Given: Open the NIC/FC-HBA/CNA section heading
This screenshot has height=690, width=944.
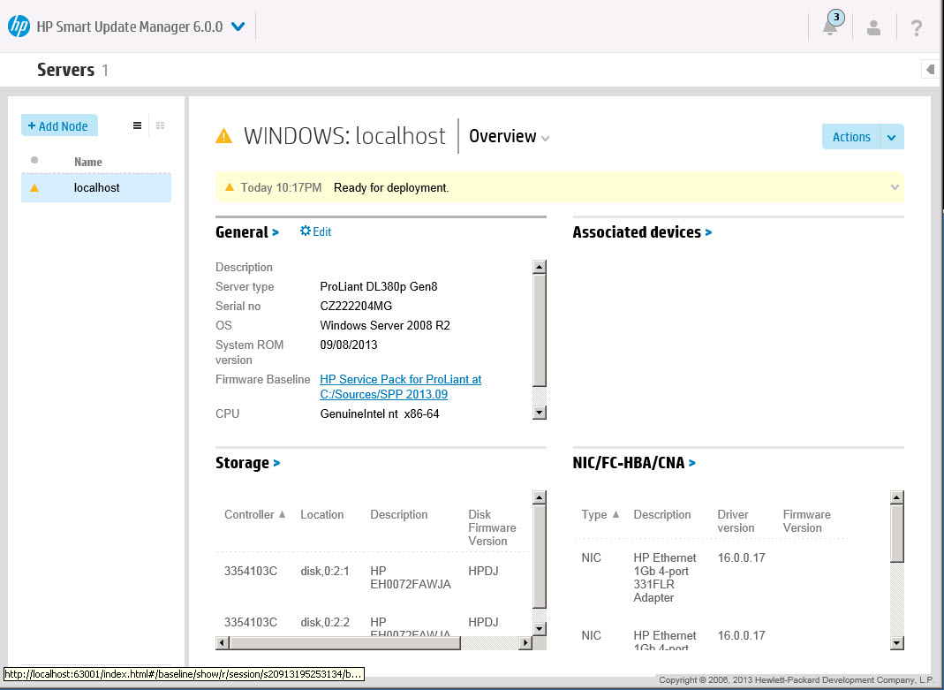Looking at the screenshot, I should [629, 463].
